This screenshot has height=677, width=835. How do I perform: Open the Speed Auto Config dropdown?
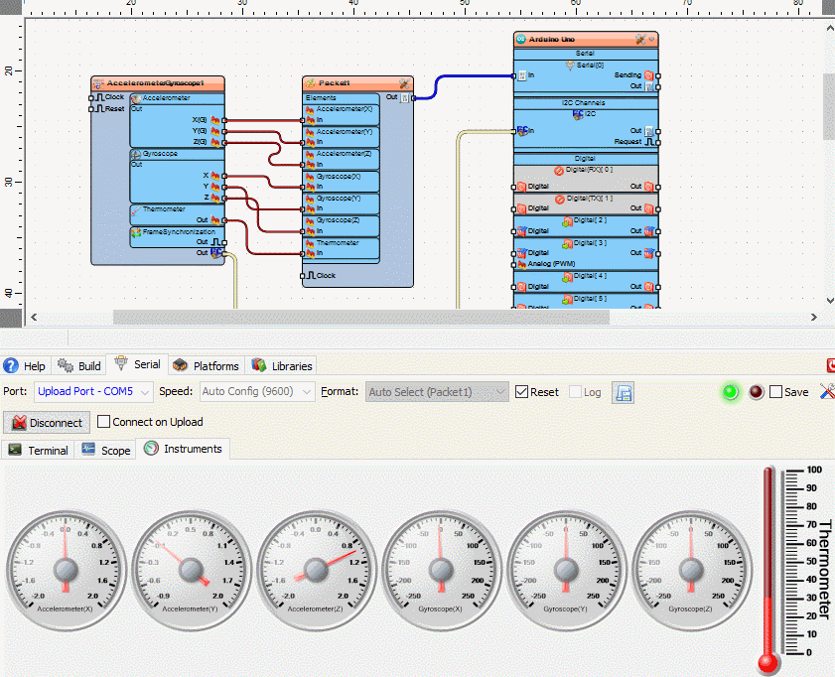click(257, 392)
